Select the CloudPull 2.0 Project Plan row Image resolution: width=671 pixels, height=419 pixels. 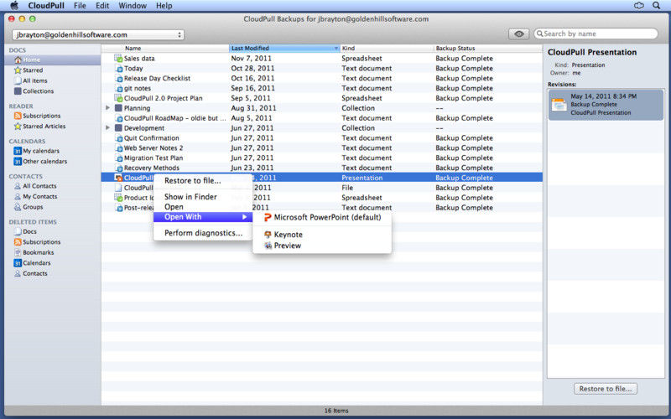tap(322, 98)
